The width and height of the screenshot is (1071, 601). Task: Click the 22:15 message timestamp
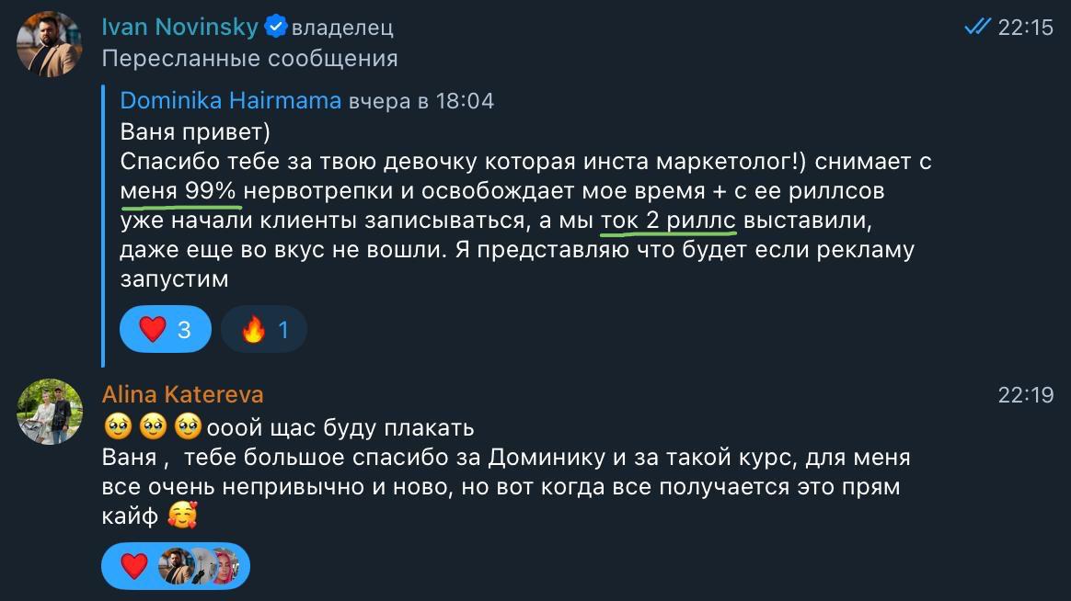point(1025,28)
